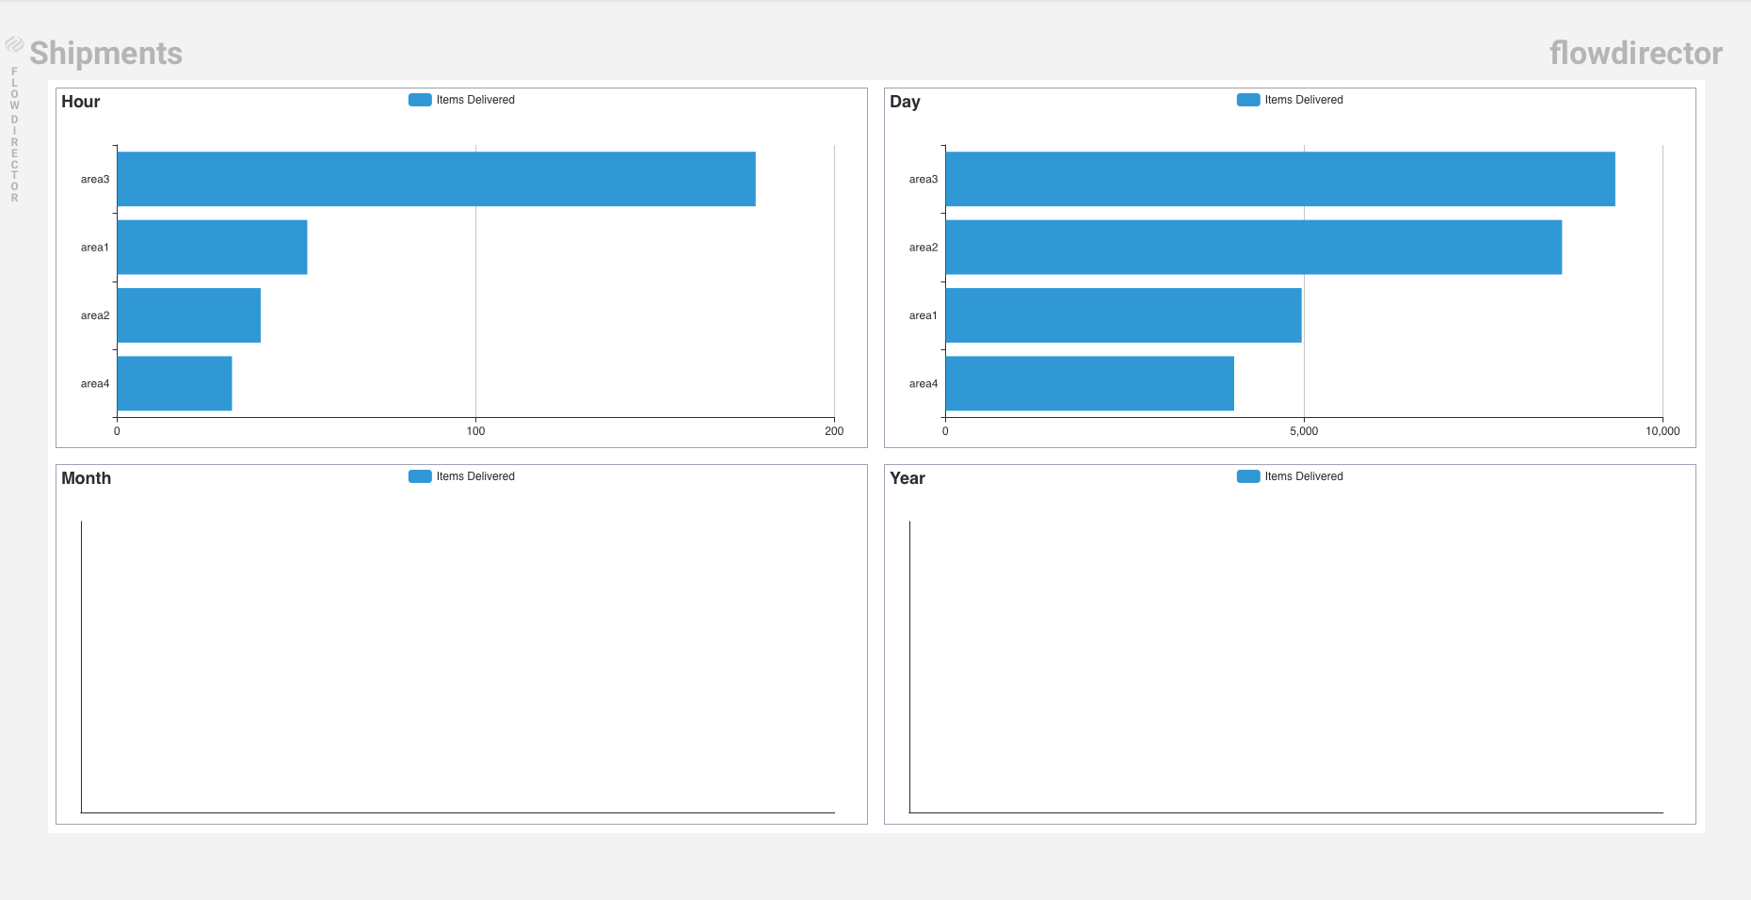This screenshot has height=900, width=1751.
Task: Select the area3 bar in Hour chart
Action: pos(436,179)
